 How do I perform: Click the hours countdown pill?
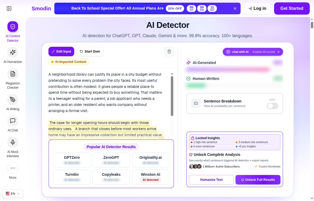191,8
